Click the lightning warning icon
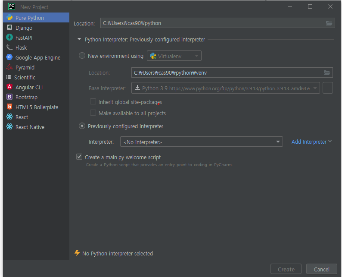The height and width of the screenshot is (277, 342). coord(77,253)
